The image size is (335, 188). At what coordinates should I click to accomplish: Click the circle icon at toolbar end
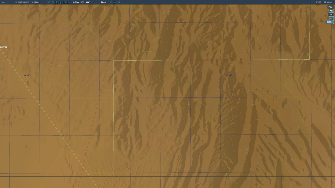pyautogui.click(x=119, y=2)
